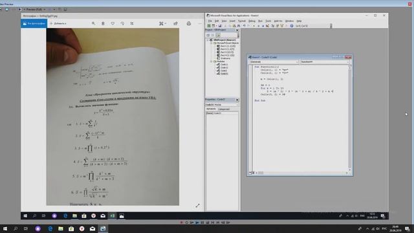Image resolution: width=414 pixels, height=233 pixels.
Task: Open the File menu in VBA editor
Action: click(210, 21)
